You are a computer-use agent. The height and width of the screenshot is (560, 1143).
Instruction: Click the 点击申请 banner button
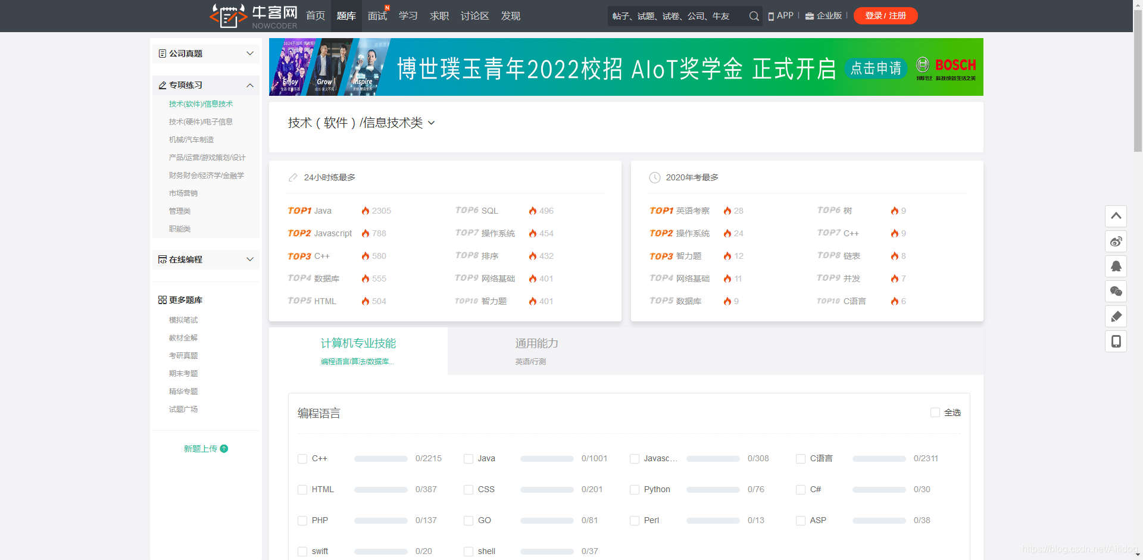click(876, 68)
